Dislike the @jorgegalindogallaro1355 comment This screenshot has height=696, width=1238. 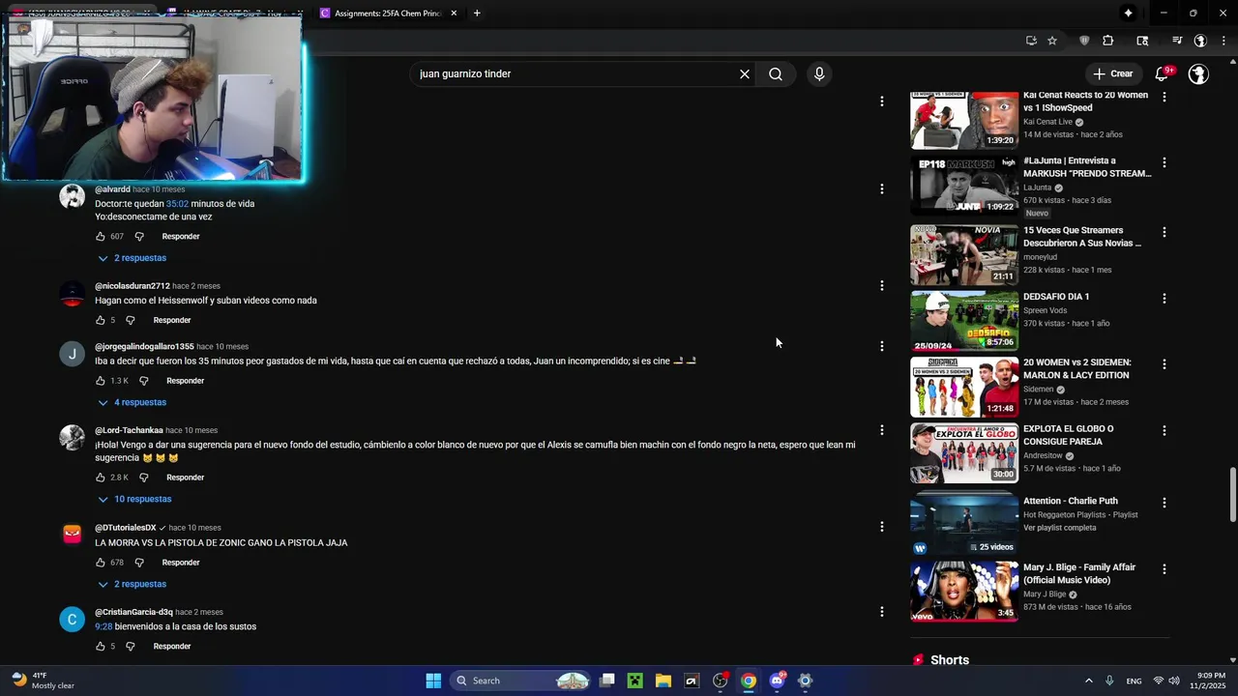click(x=144, y=381)
